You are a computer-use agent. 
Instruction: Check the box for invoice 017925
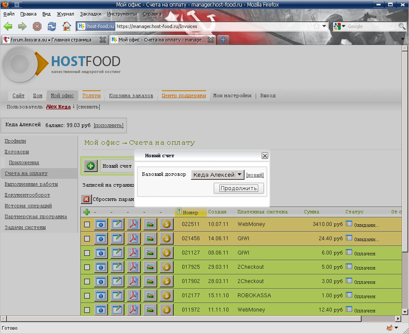pos(87,267)
